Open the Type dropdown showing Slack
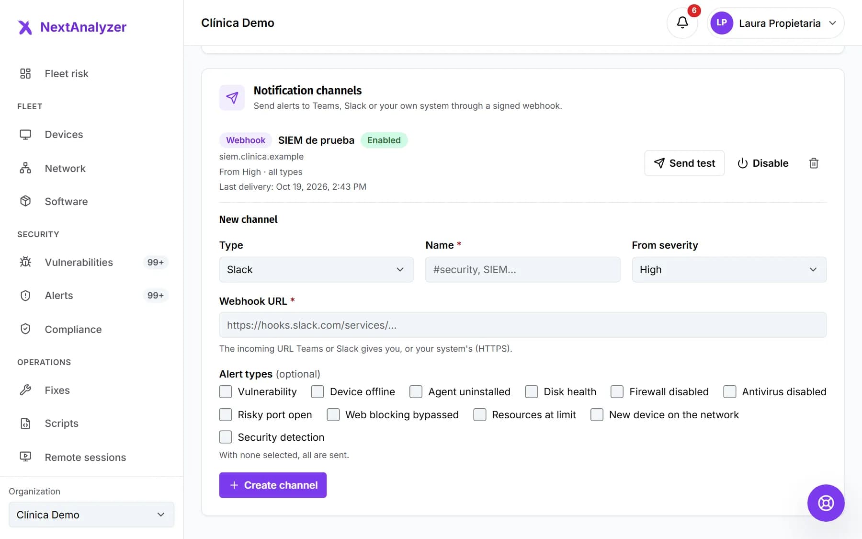 click(316, 270)
